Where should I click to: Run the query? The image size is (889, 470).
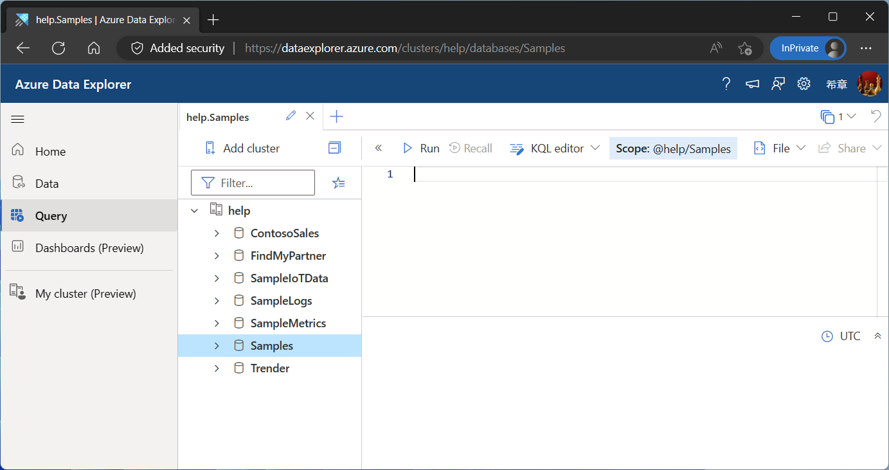[x=421, y=148]
